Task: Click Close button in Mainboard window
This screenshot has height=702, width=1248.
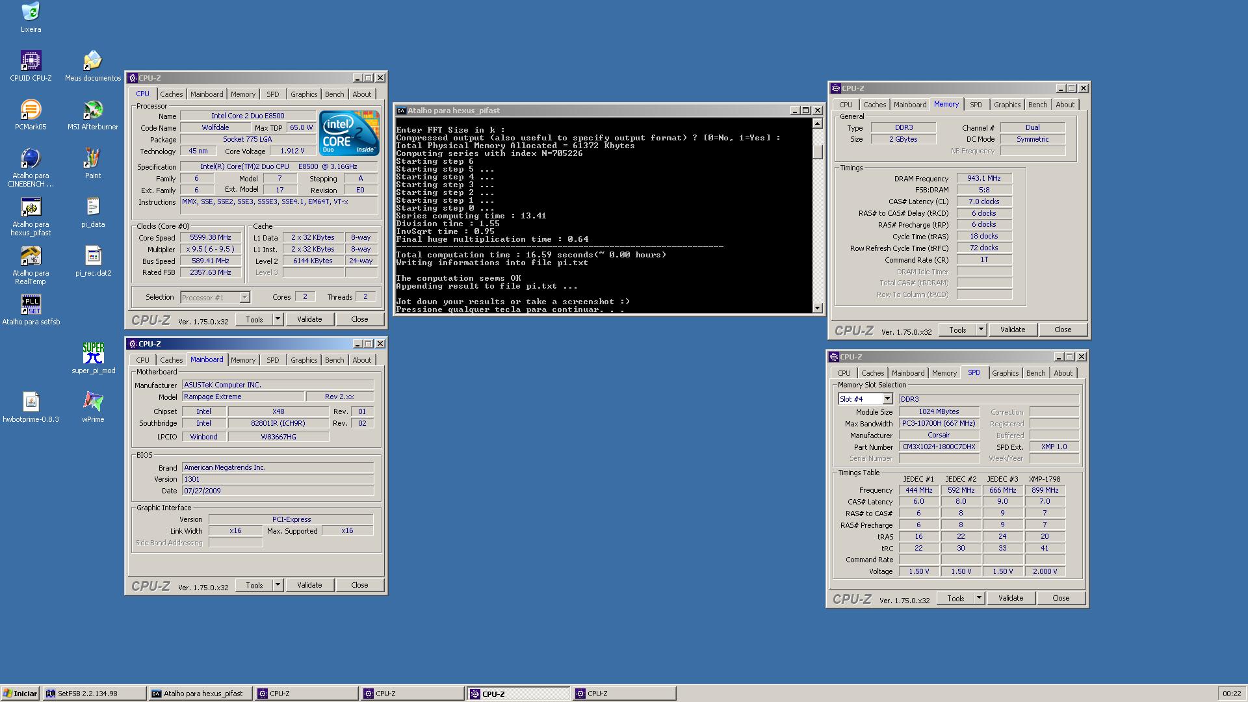Action: (359, 585)
